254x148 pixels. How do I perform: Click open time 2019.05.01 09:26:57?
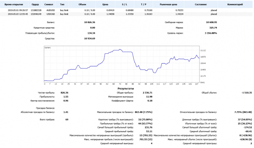point(18,10)
